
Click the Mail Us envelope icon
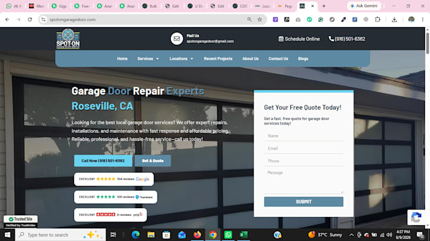coord(176,39)
